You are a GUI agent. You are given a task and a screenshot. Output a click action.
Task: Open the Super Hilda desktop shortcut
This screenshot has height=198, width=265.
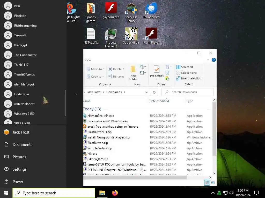pos(131,36)
